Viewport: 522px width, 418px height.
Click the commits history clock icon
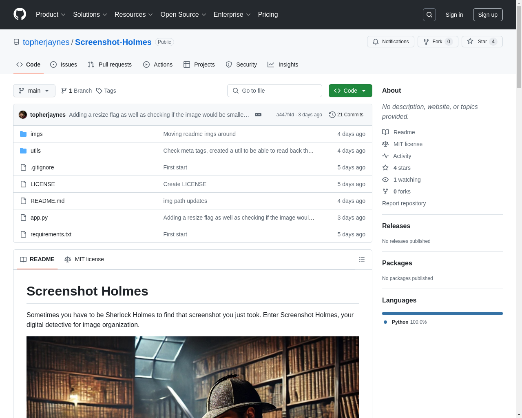pyautogui.click(x=332, y=115)
